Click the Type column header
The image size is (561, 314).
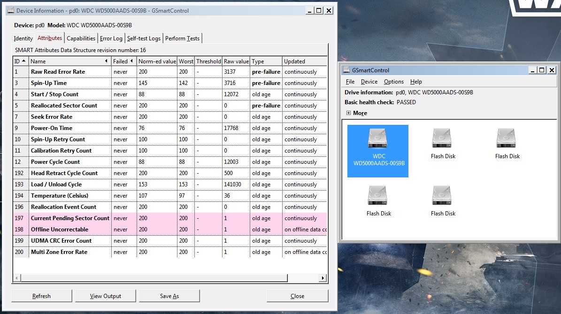click(266, 61)
